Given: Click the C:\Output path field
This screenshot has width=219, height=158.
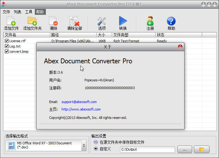Looking at the screenshot, I should [x=147, y=149].
